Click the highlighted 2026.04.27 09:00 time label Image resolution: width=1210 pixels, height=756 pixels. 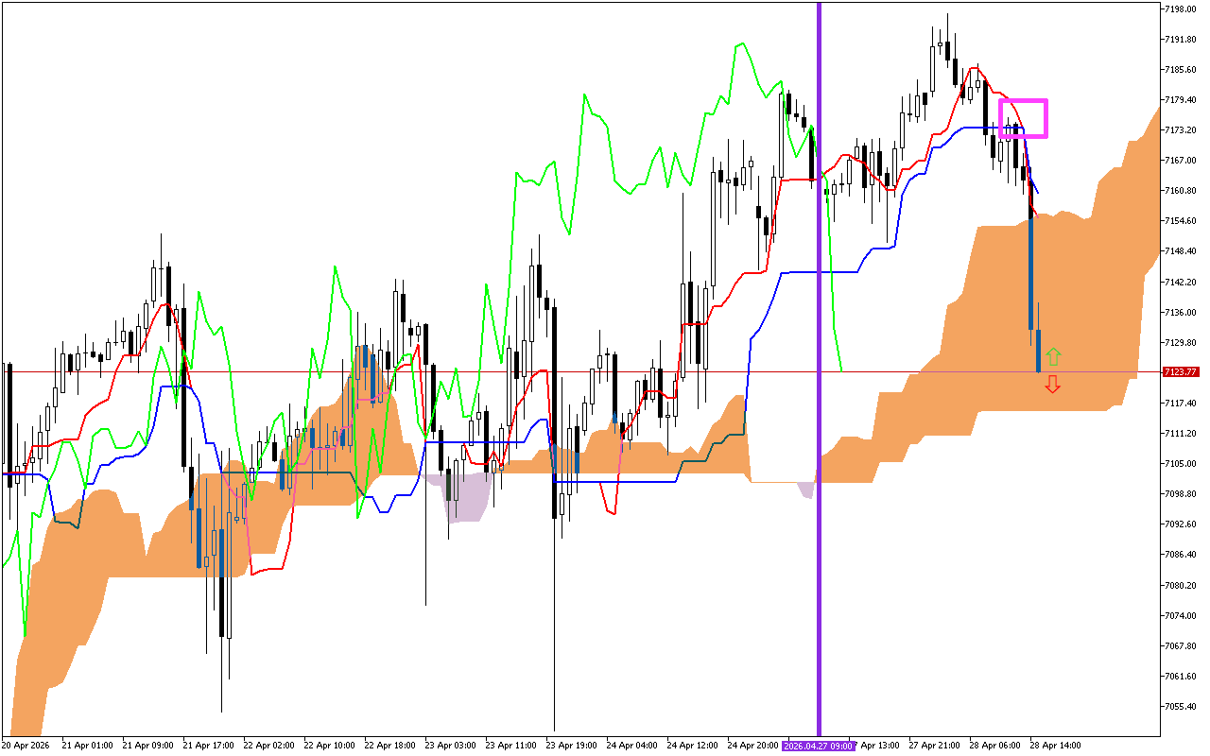(819, 745)
